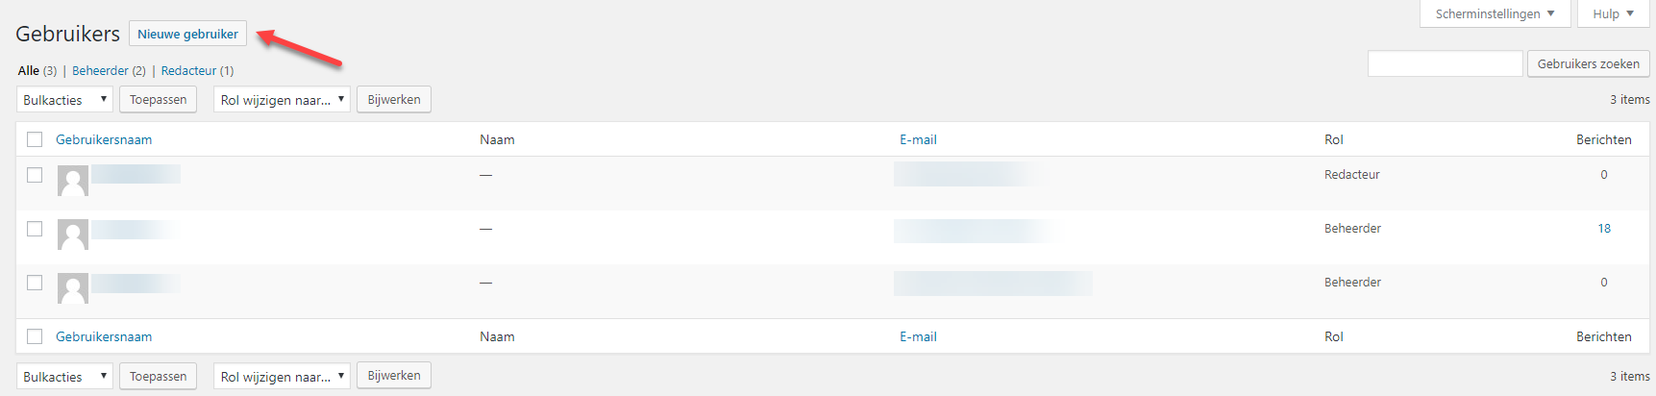This screenshot has height=396, width=1656.
Task: Sort by Gebruikersnaam column header
Action: [104, 139]
